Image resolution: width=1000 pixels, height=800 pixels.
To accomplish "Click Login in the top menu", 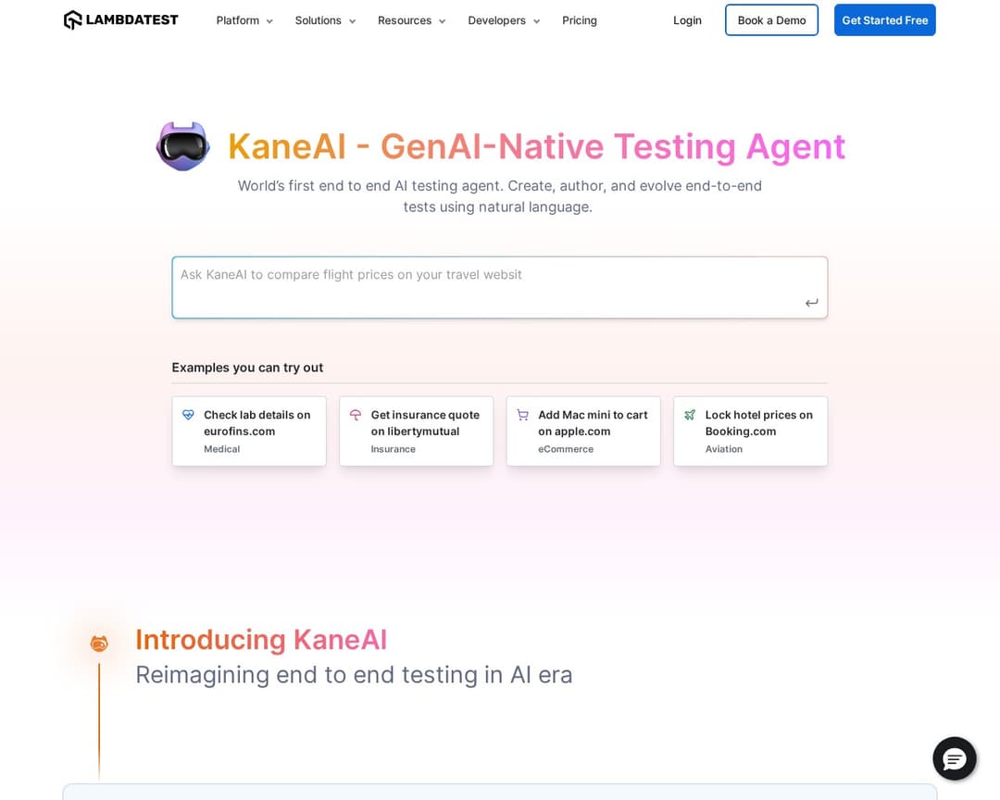I will click(x=687, y=19).
